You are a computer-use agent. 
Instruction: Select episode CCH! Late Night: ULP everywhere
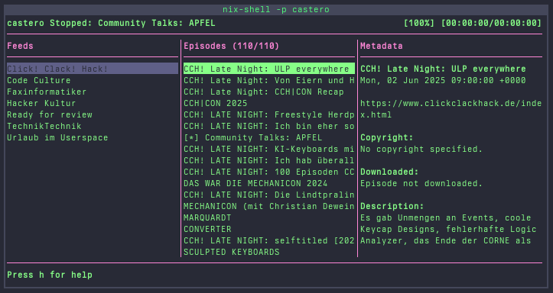269,69
